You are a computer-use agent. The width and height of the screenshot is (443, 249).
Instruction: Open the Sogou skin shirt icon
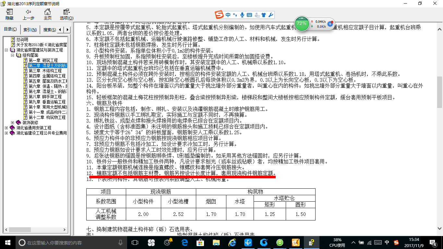(x=263, y=15)
